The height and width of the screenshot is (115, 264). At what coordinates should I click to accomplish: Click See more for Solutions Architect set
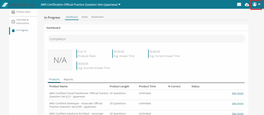tap(237, 113)
